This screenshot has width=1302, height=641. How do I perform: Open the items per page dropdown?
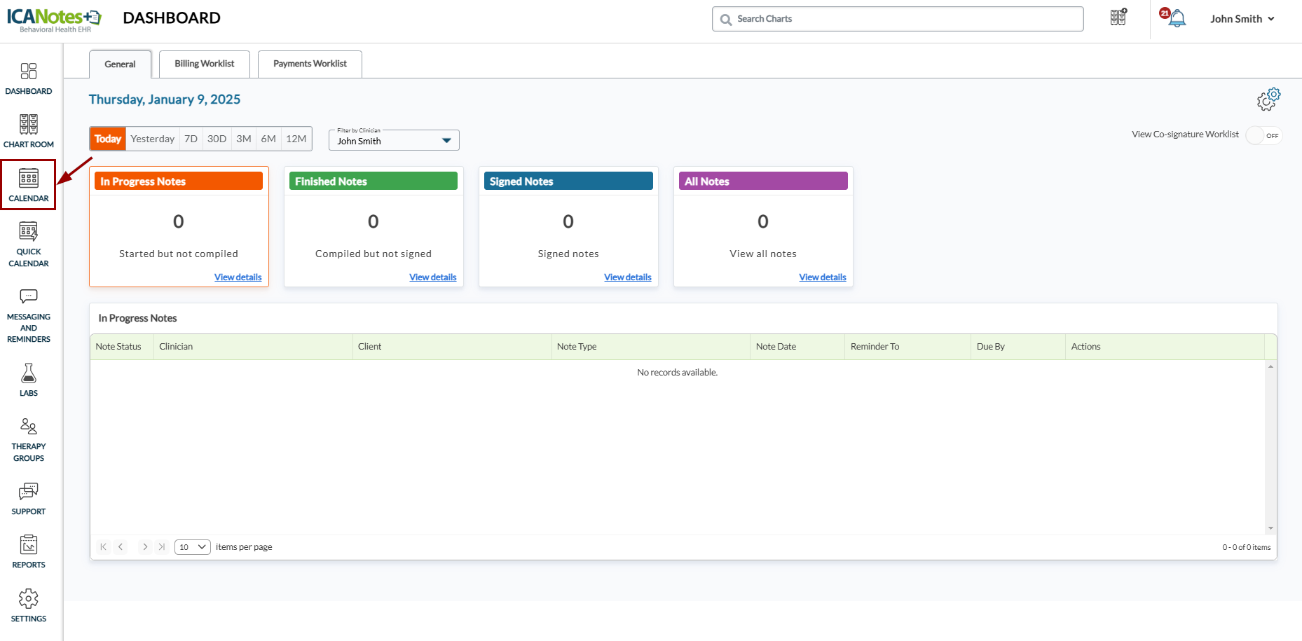pyautogui.click(x=192, y=547)
